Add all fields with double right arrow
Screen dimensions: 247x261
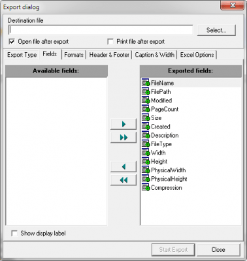[124, 137]
